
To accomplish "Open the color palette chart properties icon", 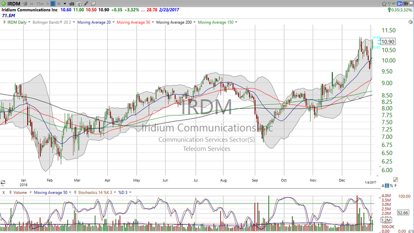I will point(410,22).
